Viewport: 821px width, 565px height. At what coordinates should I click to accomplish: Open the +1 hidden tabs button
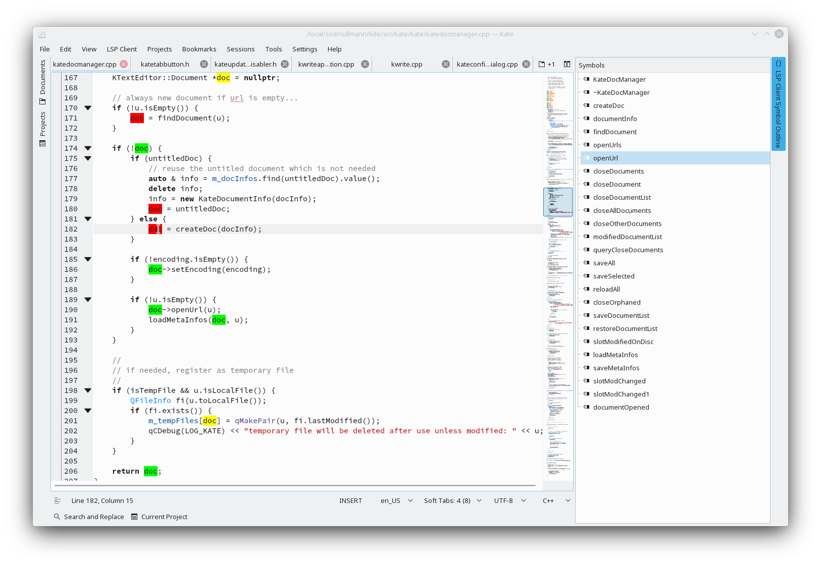(x=547, y=64)
